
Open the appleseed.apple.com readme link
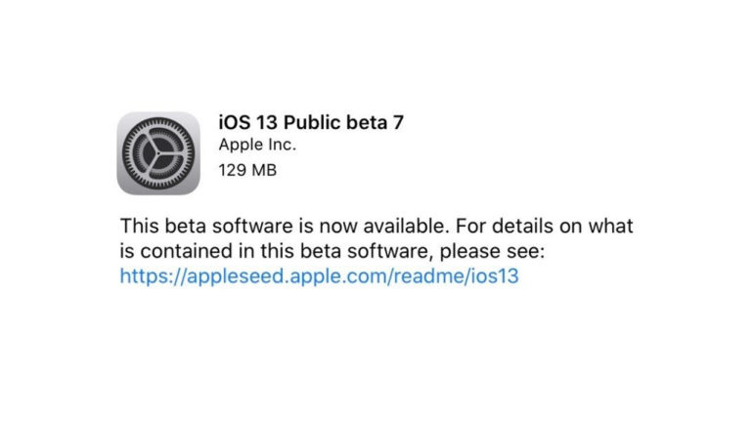pyautogui.click(x=319, y=275)
